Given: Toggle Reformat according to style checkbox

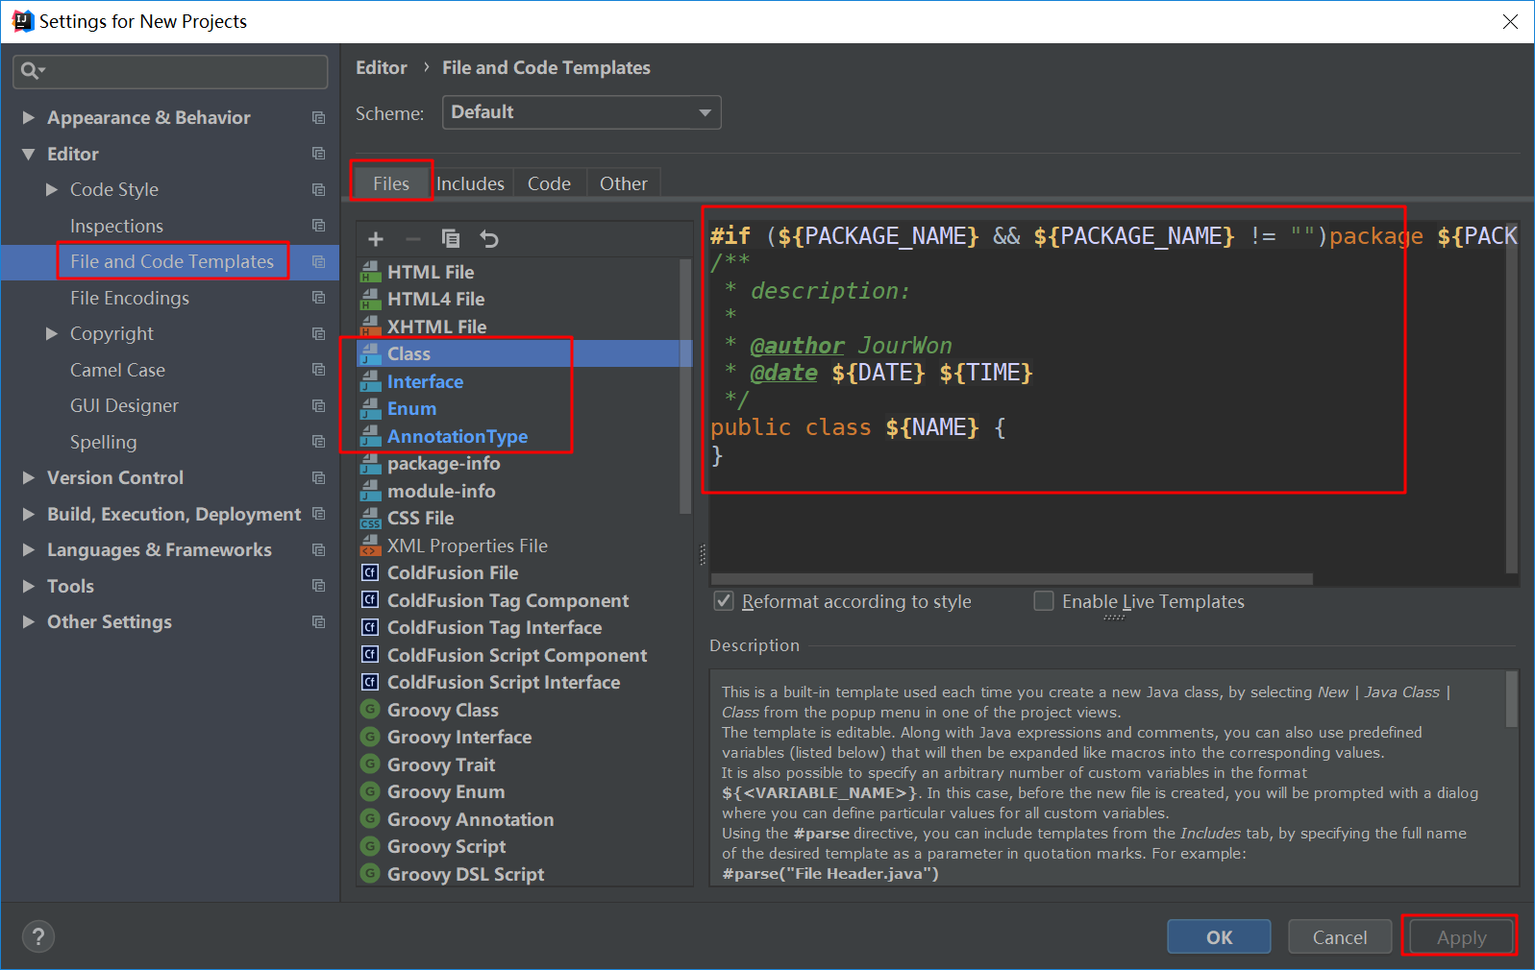Looking at the screenshot, I should [x=724, y=601].
